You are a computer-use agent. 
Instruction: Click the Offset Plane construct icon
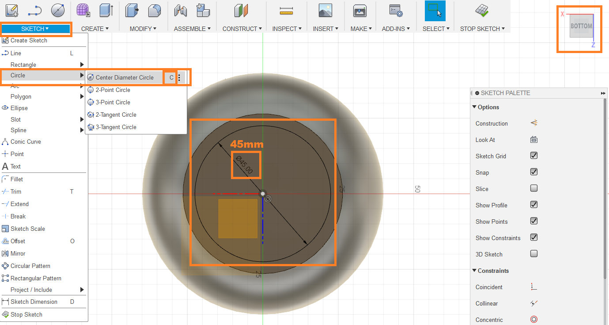coord(241,10)
